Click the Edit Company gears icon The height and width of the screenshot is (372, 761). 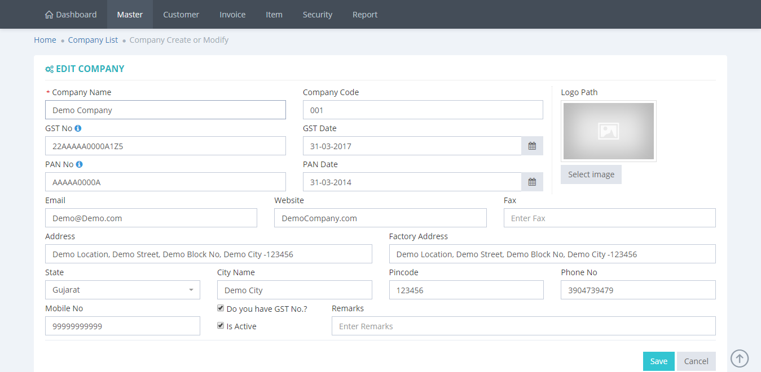tap(49, 69)
